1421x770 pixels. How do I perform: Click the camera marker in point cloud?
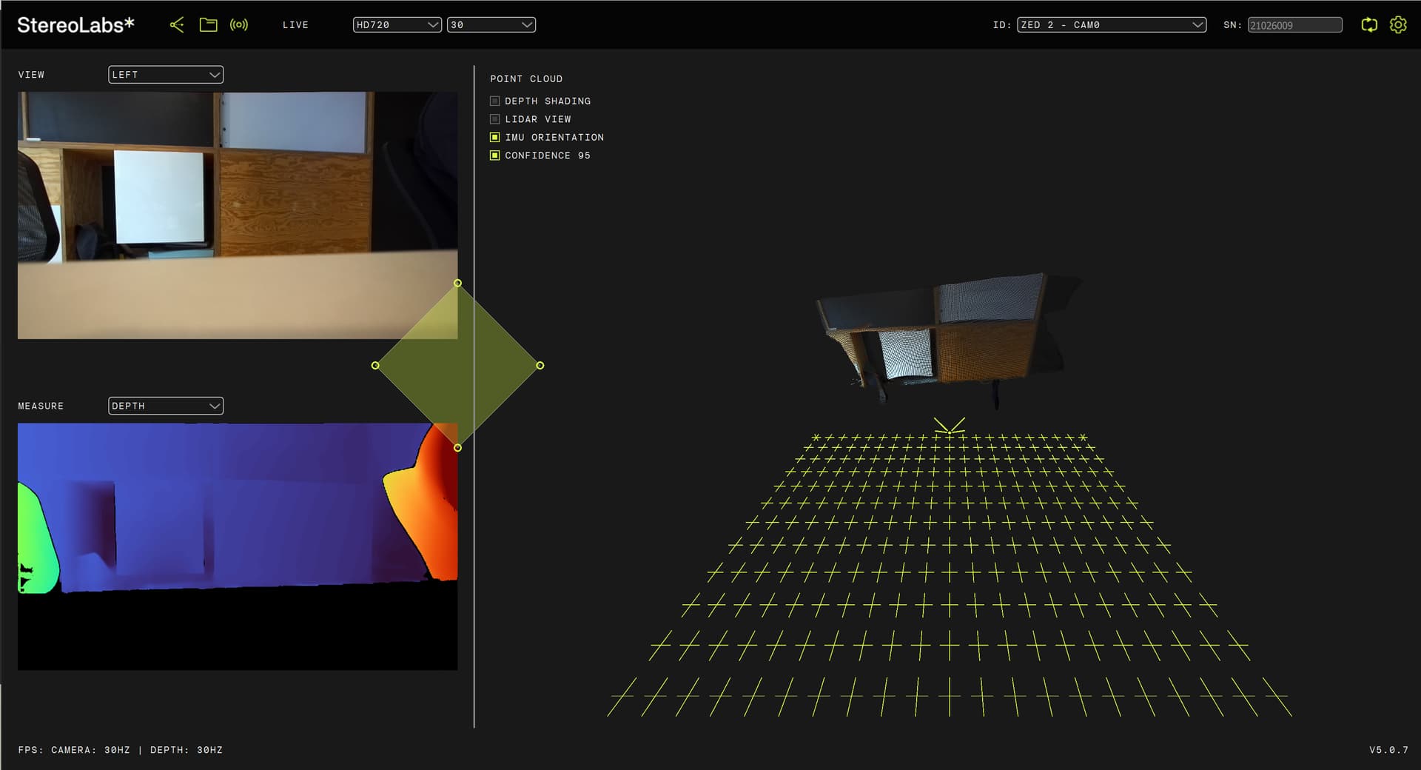click(x=950, y=426)
